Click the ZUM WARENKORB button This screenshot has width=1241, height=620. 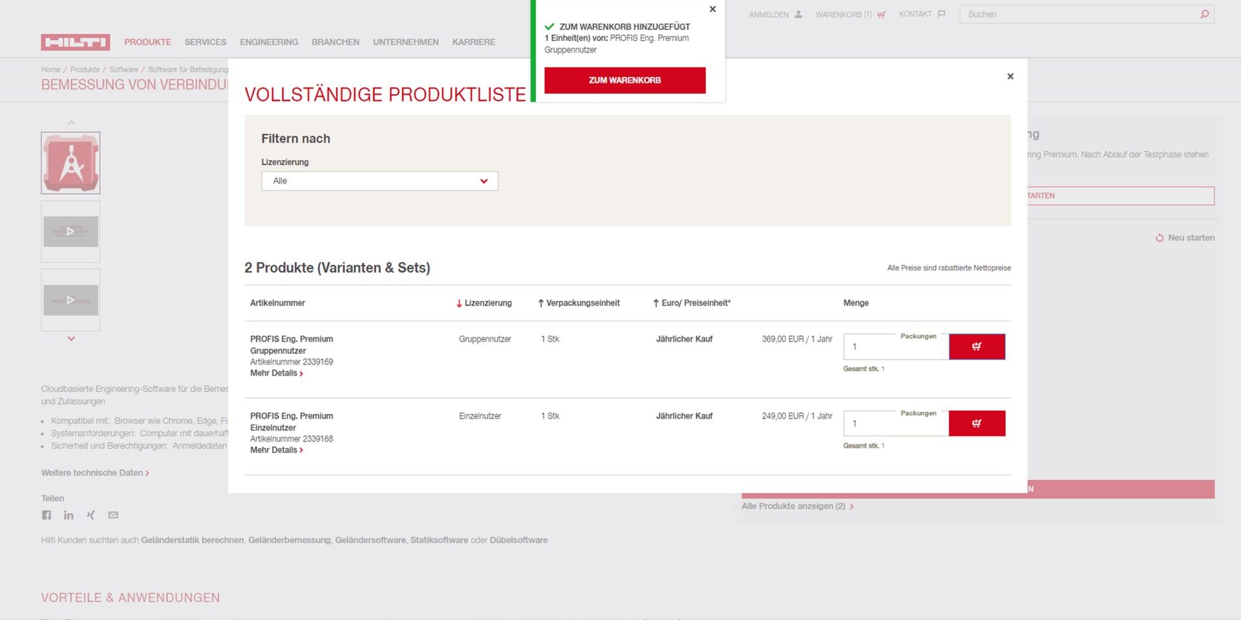(624, 80)
